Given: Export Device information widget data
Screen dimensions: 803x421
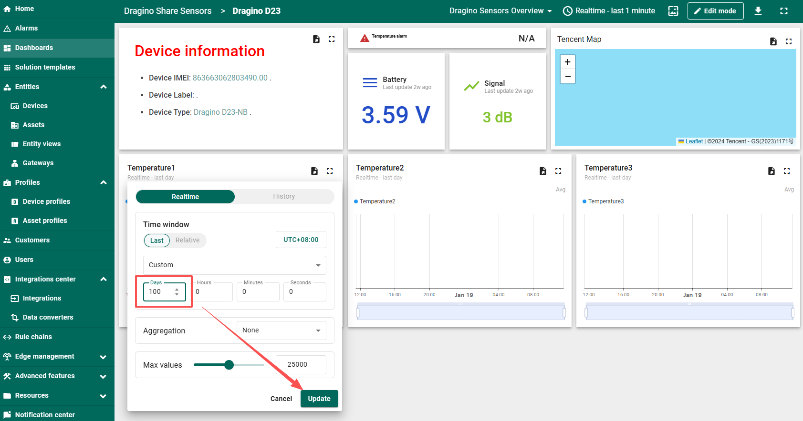Looking at the screenshot, I should coord(316,39).
